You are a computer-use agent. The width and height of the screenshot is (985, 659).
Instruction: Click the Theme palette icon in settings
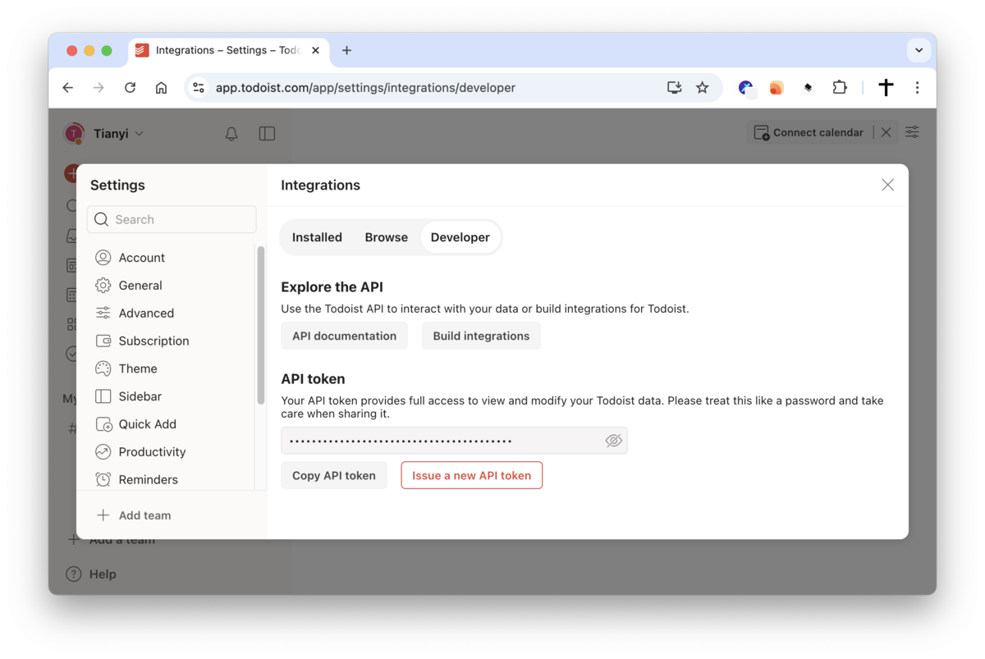(103, 368)
